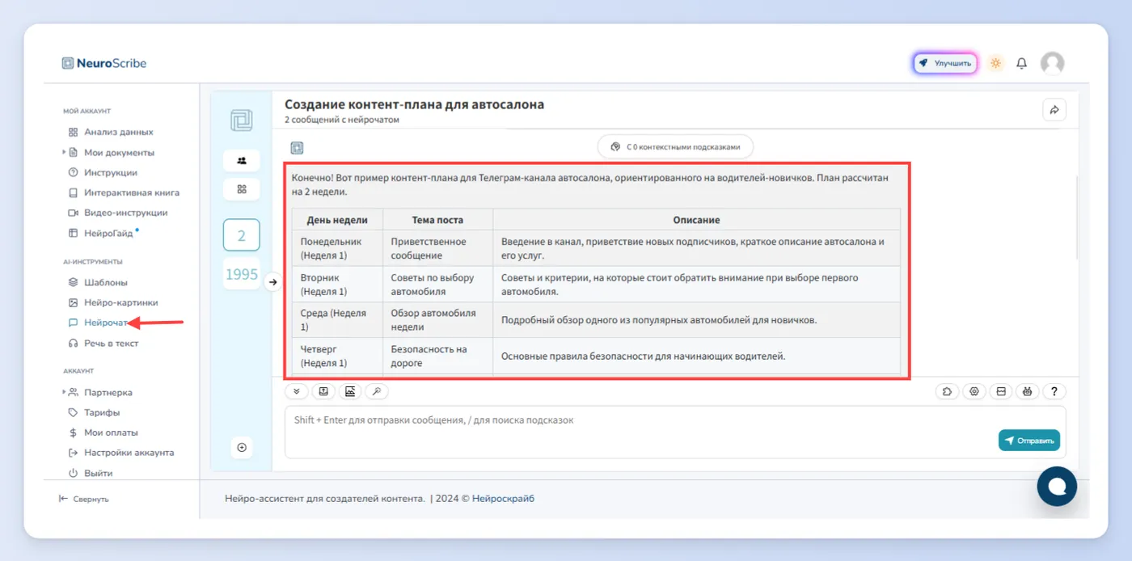Open the support chat bubble

(1057, 487)
